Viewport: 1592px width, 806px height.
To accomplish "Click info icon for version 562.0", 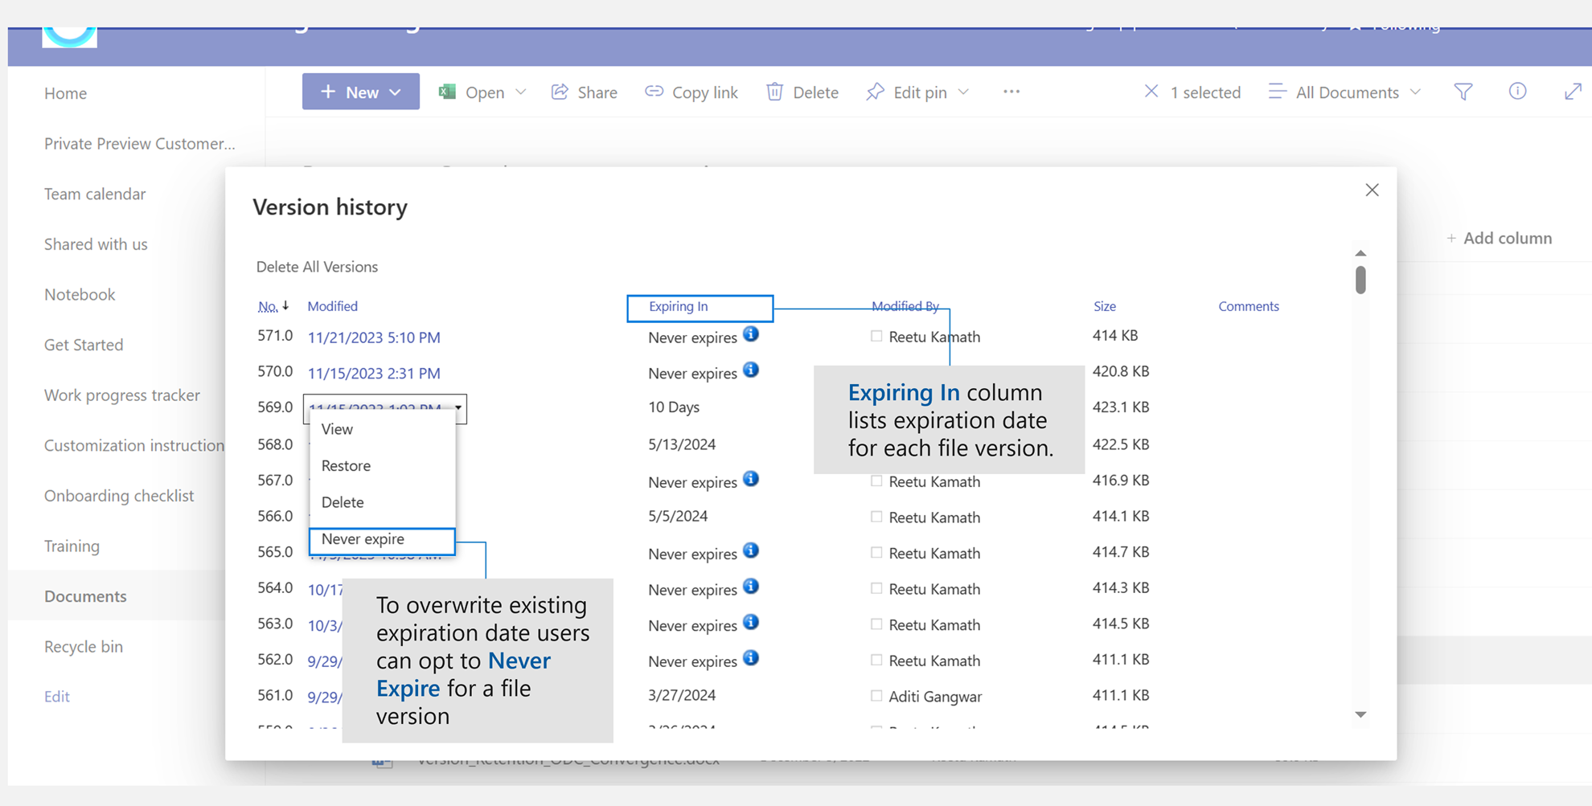I will coord(751,657).
